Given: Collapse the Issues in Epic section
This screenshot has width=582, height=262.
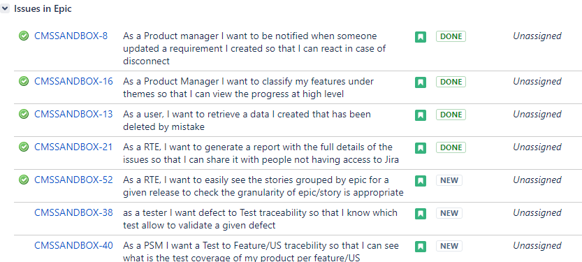Looking at the screenshot, I should tap(5, 8).
